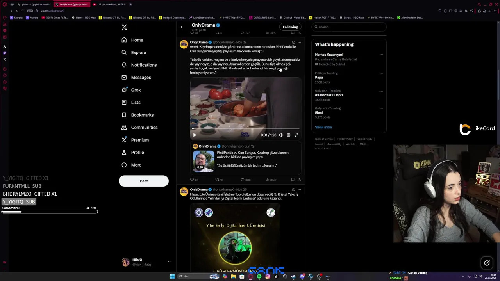Screen dimensions: 500x281
Task: Click Grok icon on Nov 27 tweet
Action: [x=293, y=42]
